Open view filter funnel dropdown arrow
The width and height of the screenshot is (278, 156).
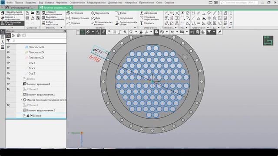coord(214,32)
